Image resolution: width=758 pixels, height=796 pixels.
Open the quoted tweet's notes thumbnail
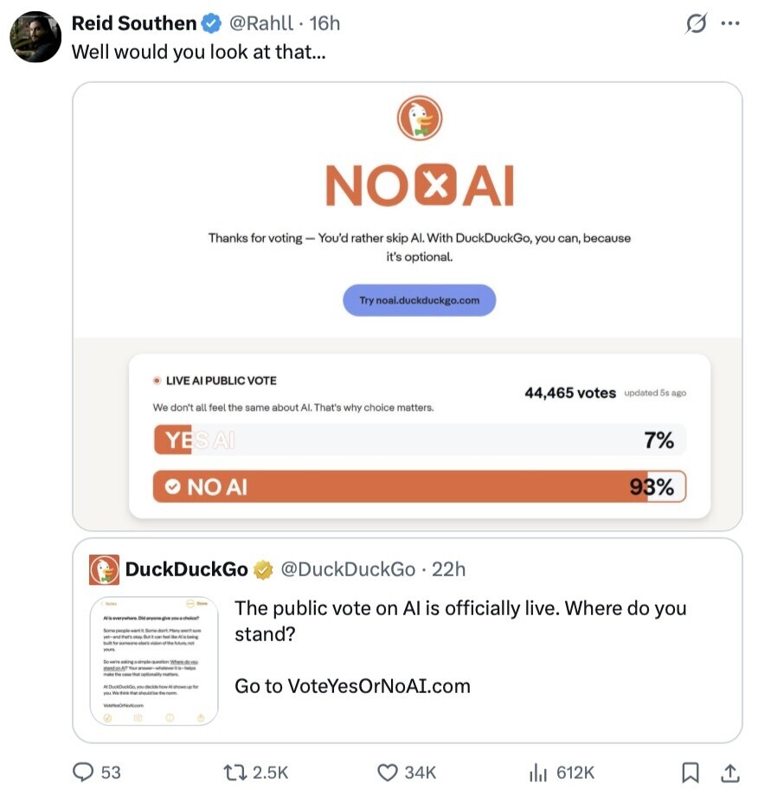(x=154, y=661)
